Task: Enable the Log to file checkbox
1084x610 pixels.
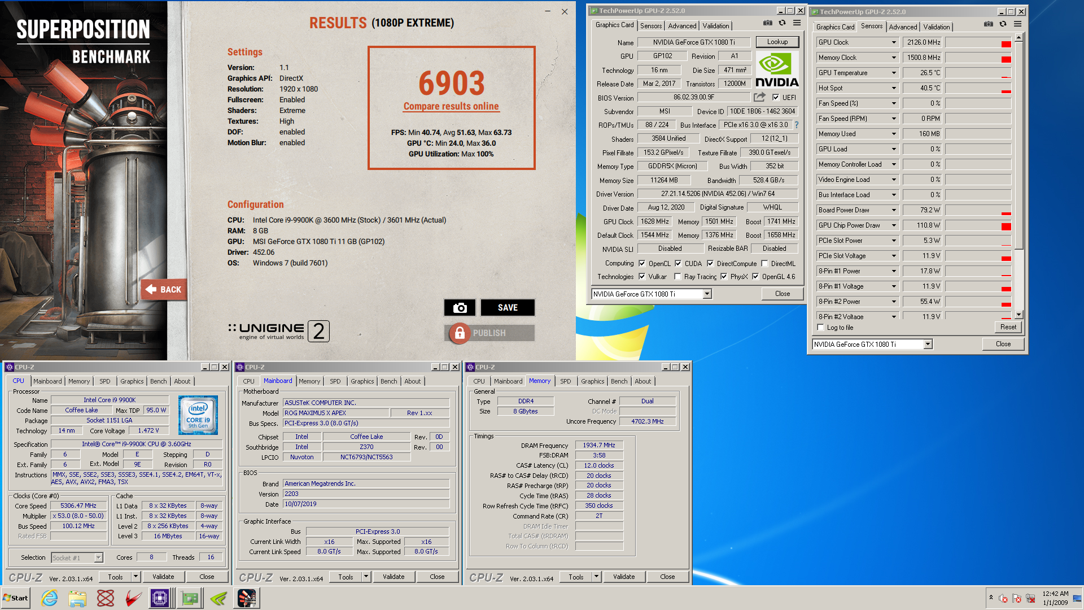Action: 821,328
